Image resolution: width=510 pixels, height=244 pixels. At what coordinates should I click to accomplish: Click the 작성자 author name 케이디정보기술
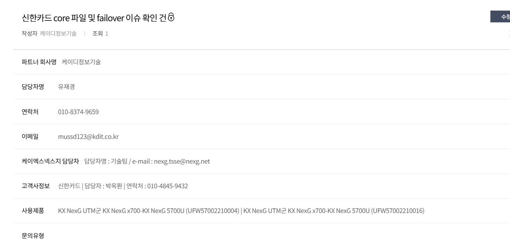pyautogui.click(x=58, y=34)
